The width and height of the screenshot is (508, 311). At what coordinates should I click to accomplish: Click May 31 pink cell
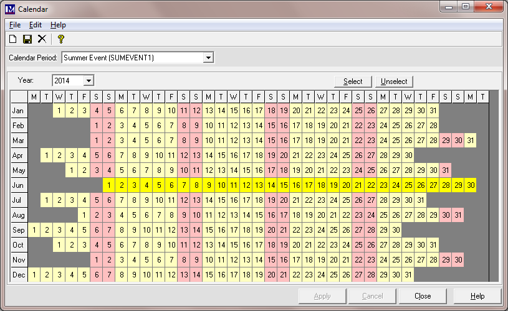point(446,170)
